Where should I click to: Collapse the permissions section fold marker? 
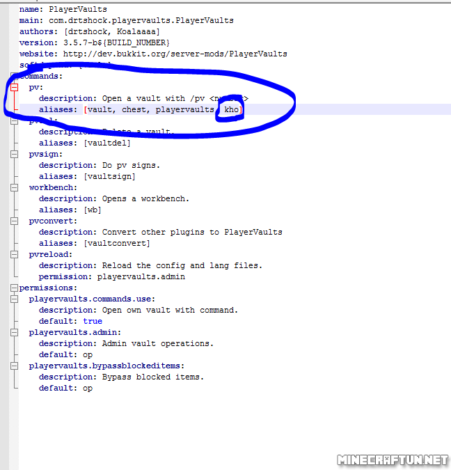pyautogui.click(x=14, y=288)
